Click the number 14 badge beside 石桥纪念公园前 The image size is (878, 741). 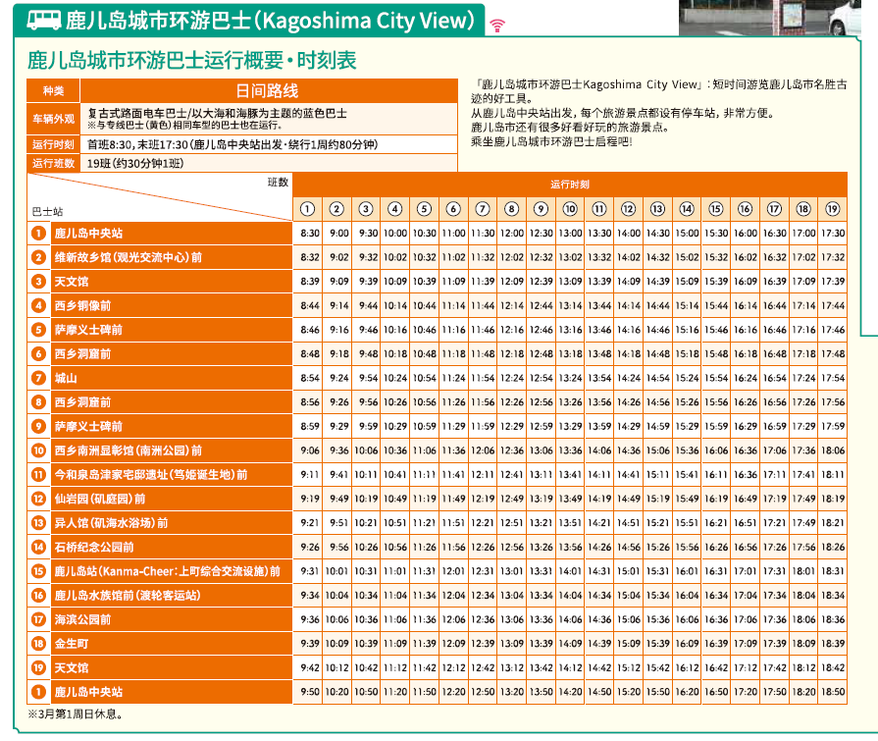[38, 547]
